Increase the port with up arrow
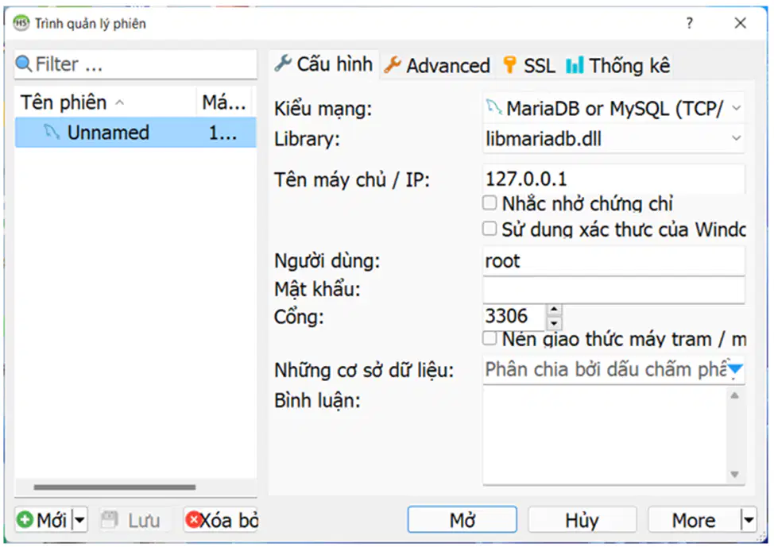774x547 pixels. (x=555, y=310)
